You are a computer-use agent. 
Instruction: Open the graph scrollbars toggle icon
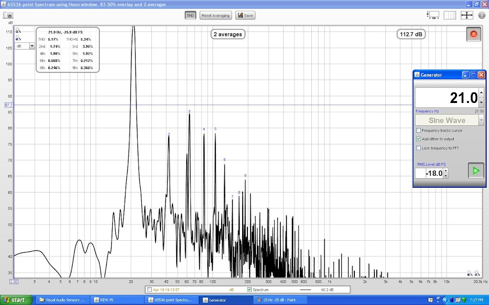pos(433,15)
